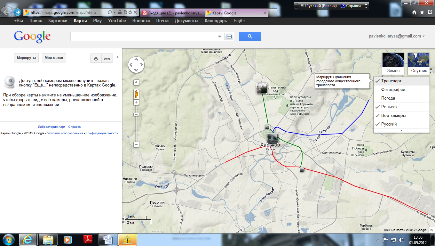Close the Карты Google tab
Image resolution: width=435 pixels, height=246 pixels.
(265, 13)
